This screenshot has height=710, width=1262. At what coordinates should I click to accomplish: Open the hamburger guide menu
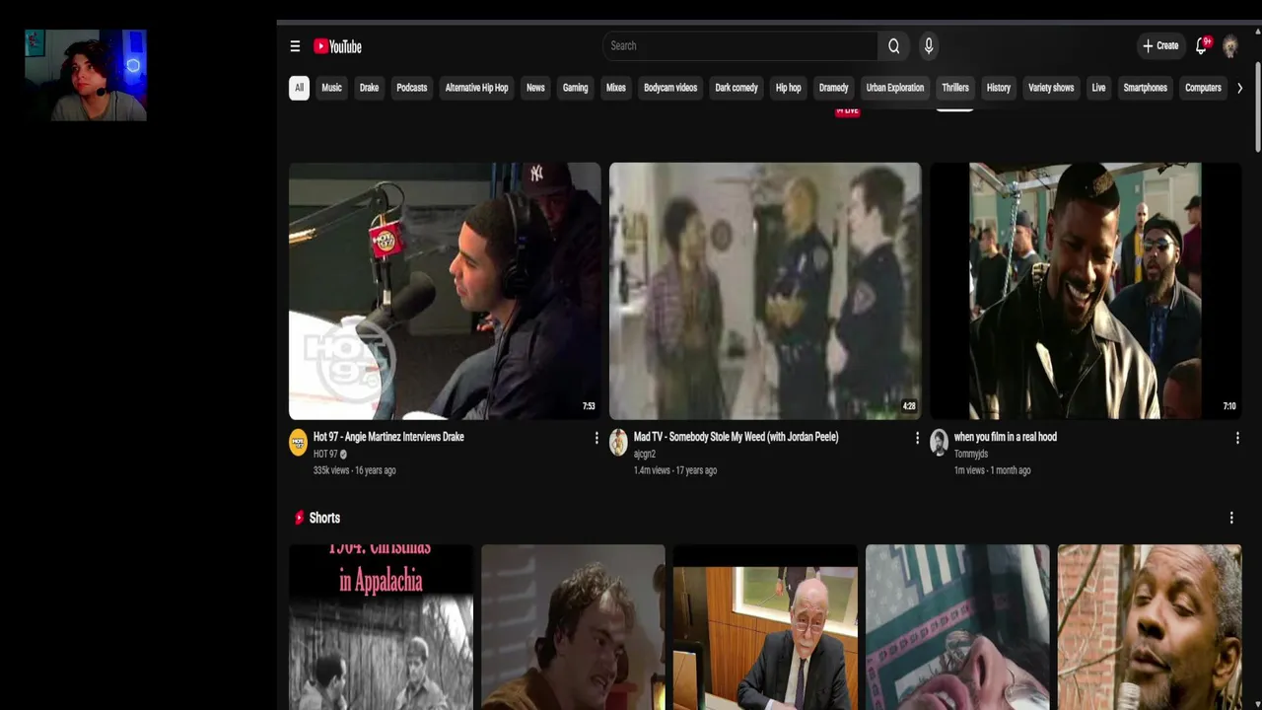(295, 46)
